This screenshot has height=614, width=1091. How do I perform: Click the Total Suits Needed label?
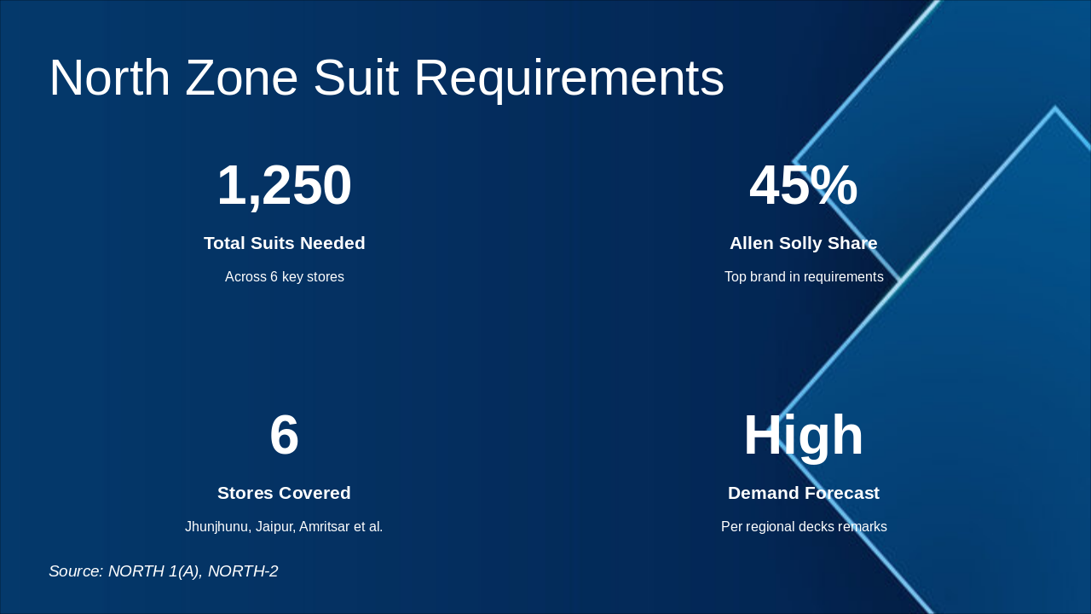(284, 243)
